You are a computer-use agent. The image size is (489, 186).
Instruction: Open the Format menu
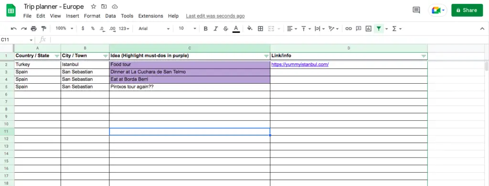[92, 16]
